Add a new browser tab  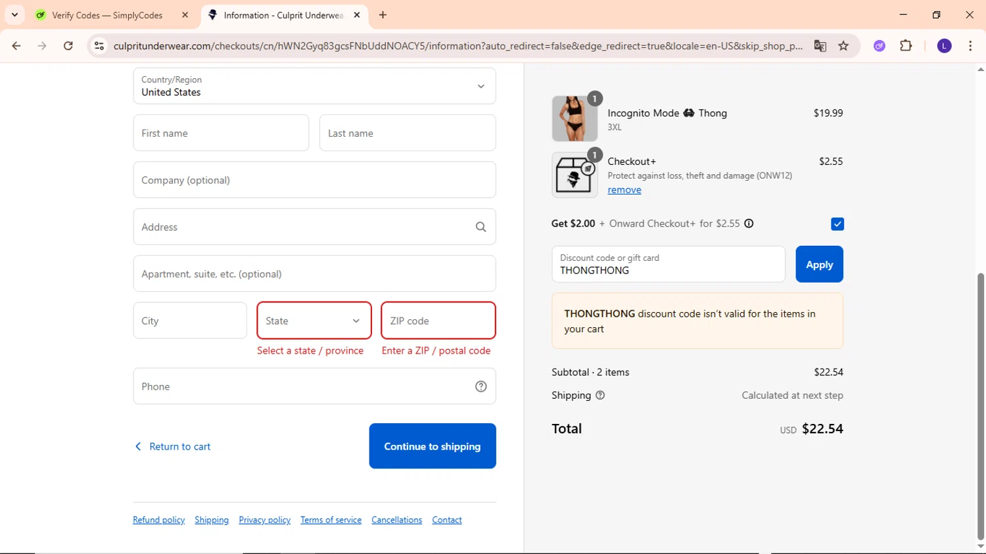[383, 15]
